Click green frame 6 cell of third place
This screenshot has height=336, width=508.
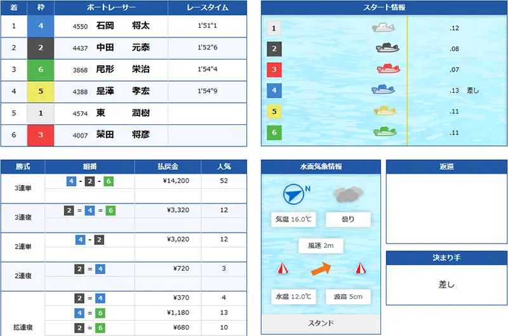[x=41, y=70]
